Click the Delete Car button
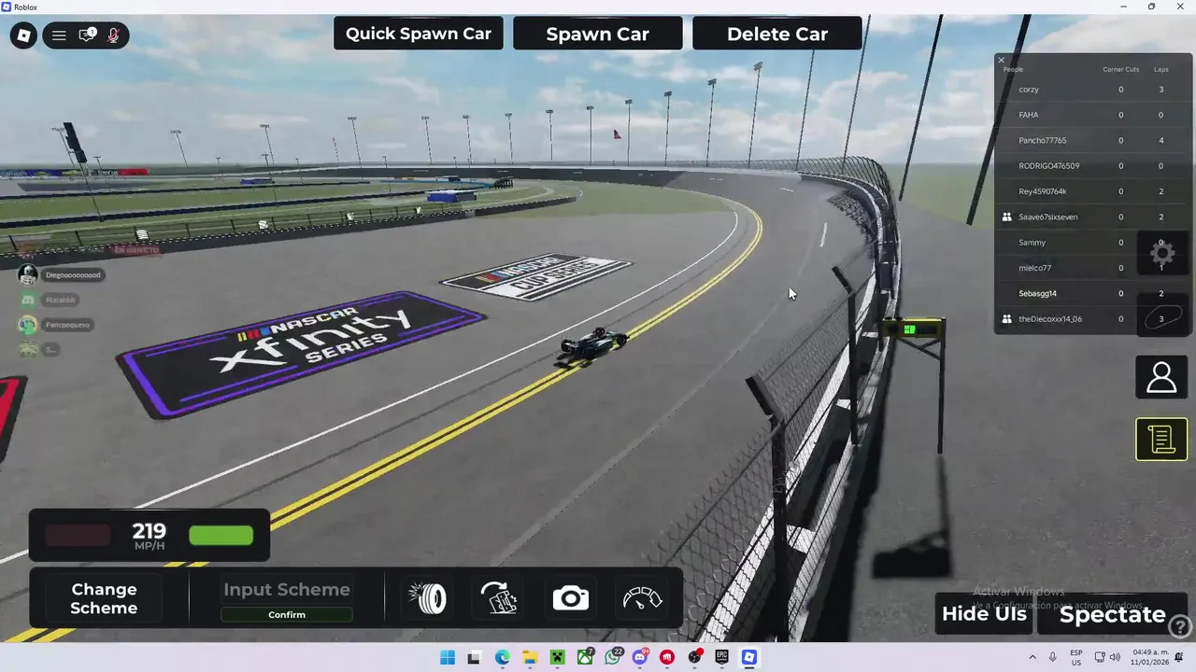The image size is (1196, 672). click(x=777, y=34)
